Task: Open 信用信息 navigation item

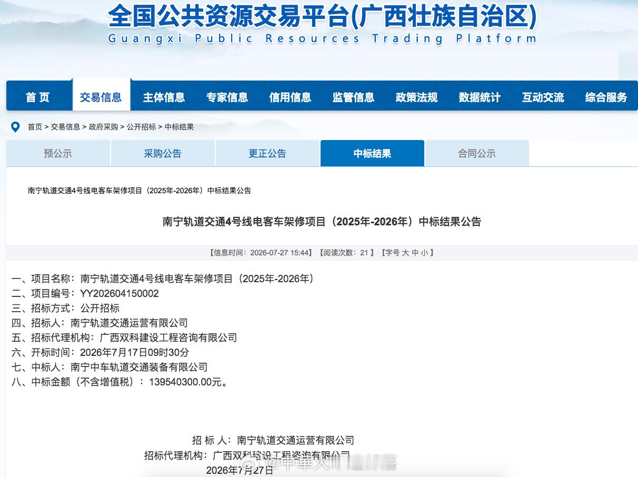Action: (x=290, y=97)
